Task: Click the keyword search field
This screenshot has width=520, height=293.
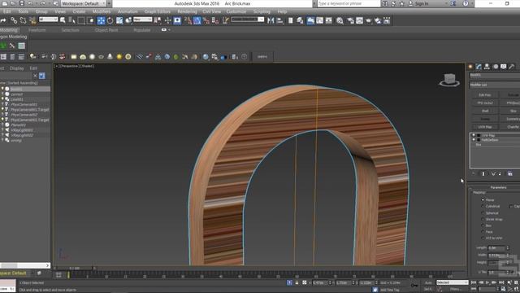Action: [349, 3]
